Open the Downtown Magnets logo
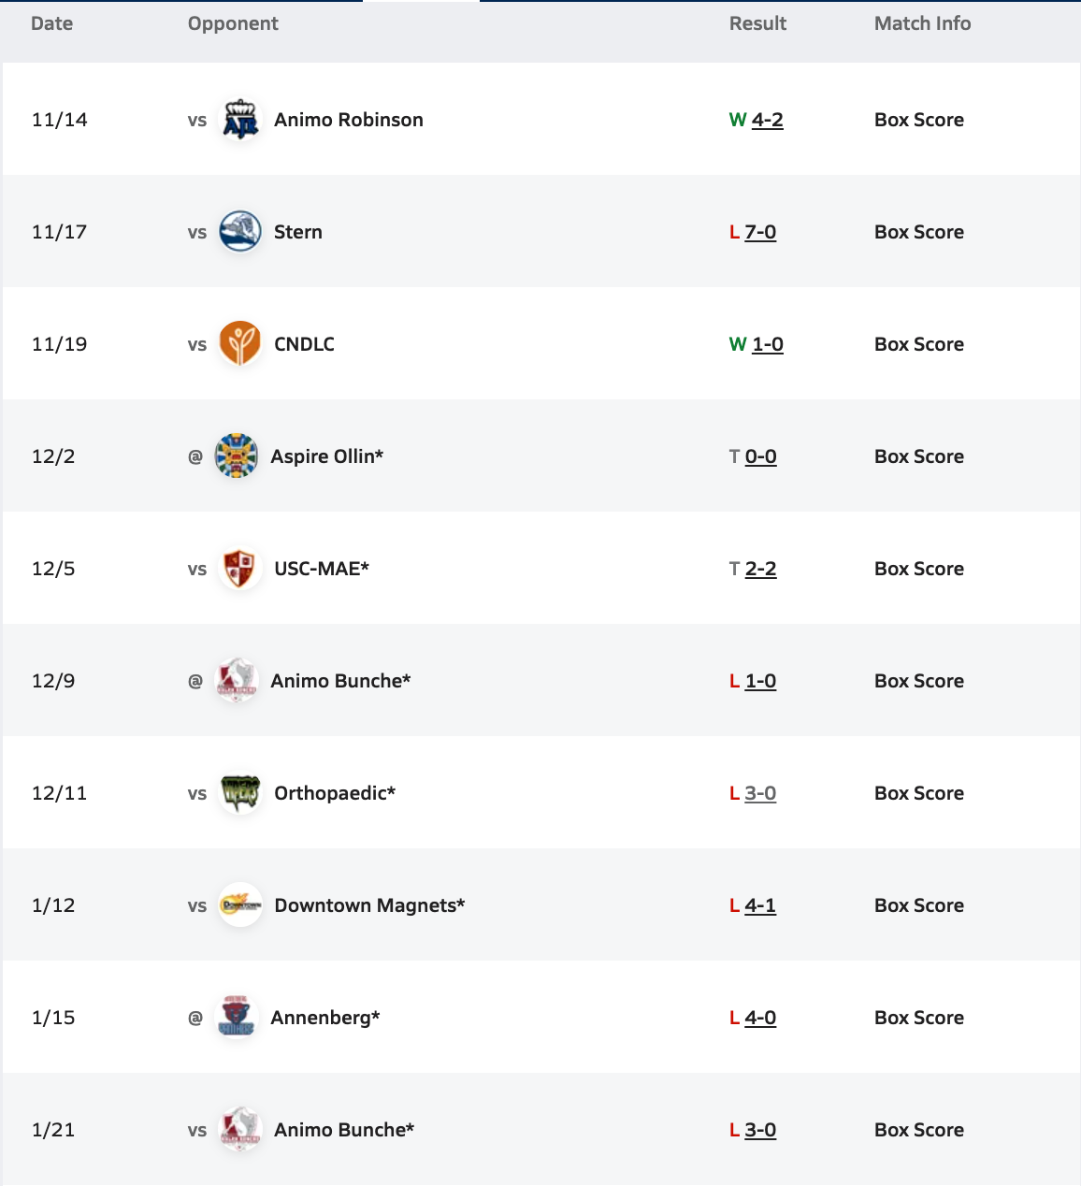The height and width of the screenshot is (1186, 1081). click(x=240, y=905)
